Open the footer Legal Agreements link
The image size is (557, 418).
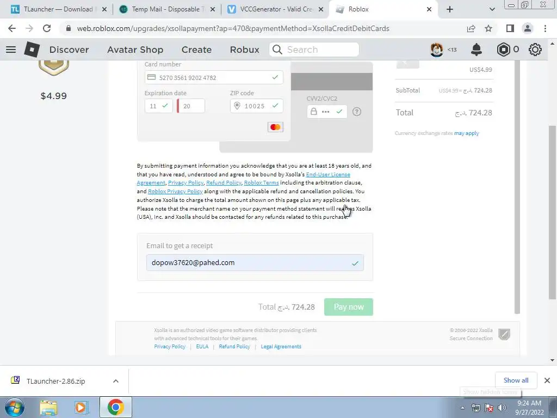[281, 347]
